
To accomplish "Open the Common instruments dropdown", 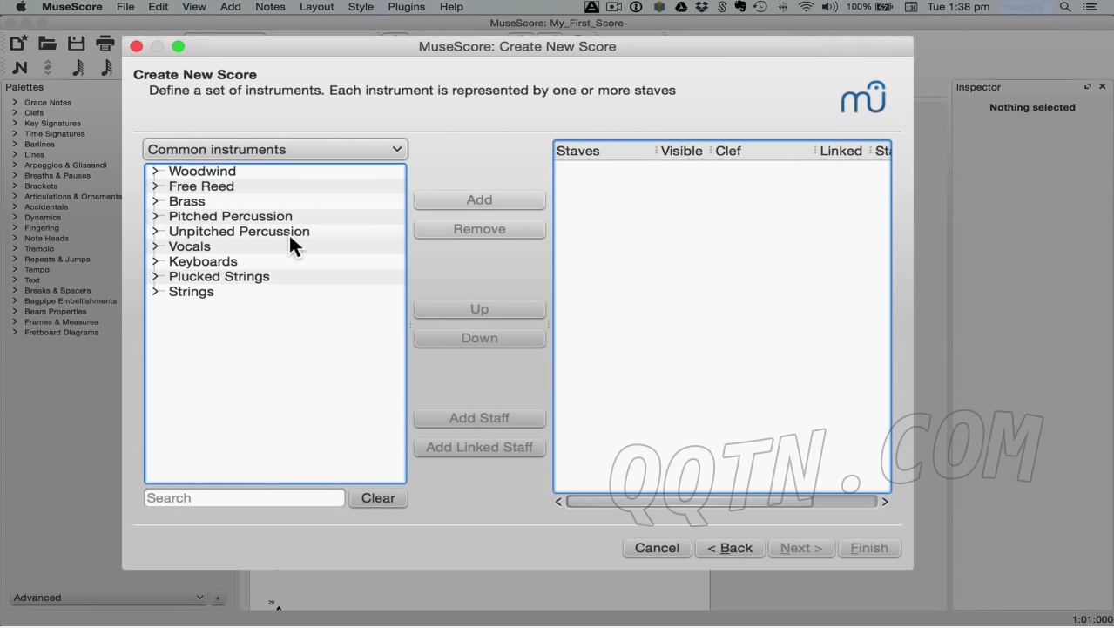I will 275,150.
